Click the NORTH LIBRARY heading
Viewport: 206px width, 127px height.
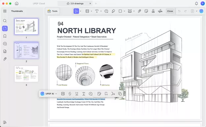point(87,31)
